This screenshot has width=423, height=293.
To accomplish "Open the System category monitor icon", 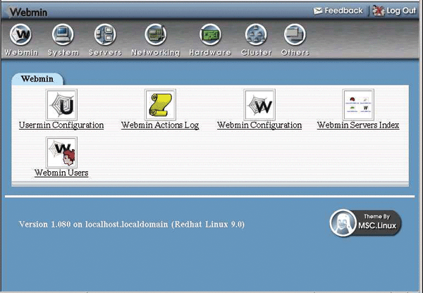I will pos(63,35).
